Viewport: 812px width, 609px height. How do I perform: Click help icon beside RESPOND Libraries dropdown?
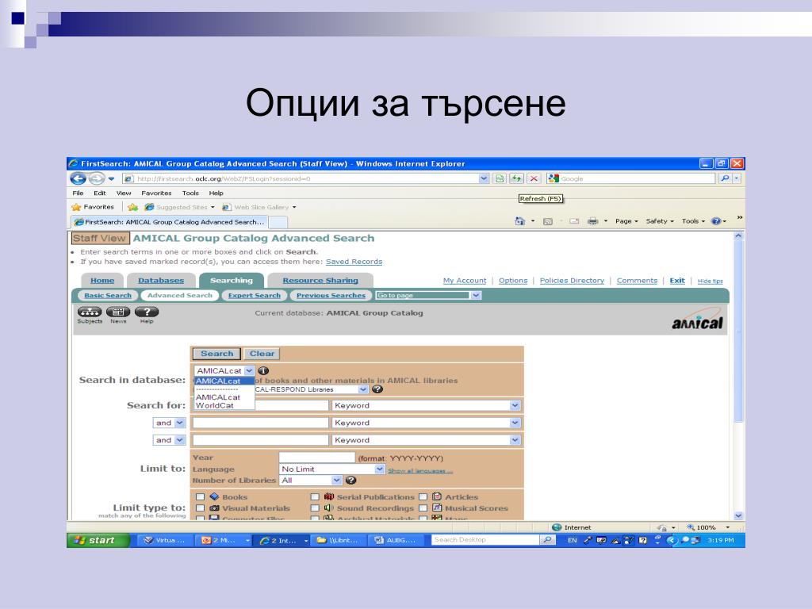(377, 389)
